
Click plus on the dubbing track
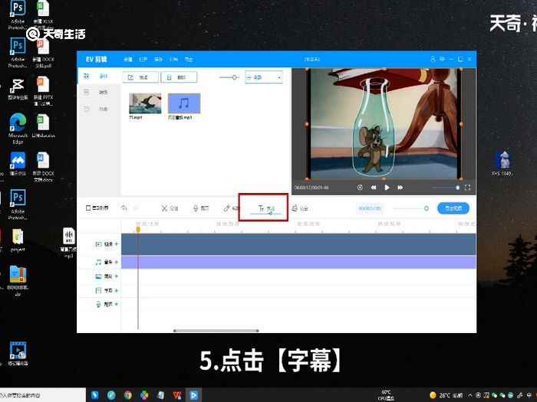(117, 304)
